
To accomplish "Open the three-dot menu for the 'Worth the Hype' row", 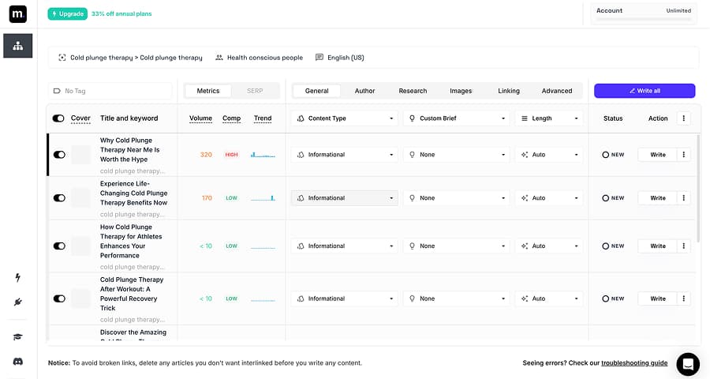I will coord(683,155).
